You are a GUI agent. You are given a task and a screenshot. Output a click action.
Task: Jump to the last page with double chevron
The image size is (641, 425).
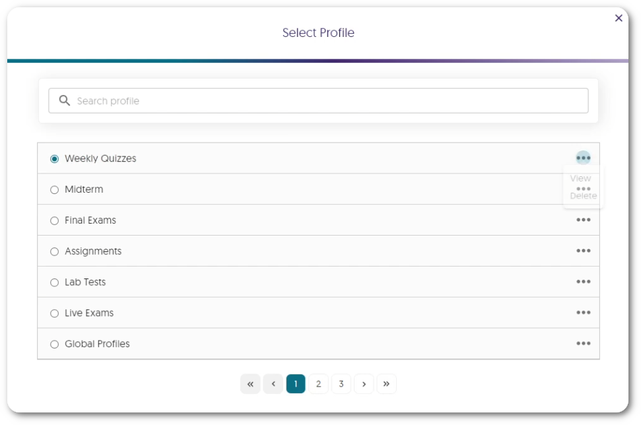(386, 383)
